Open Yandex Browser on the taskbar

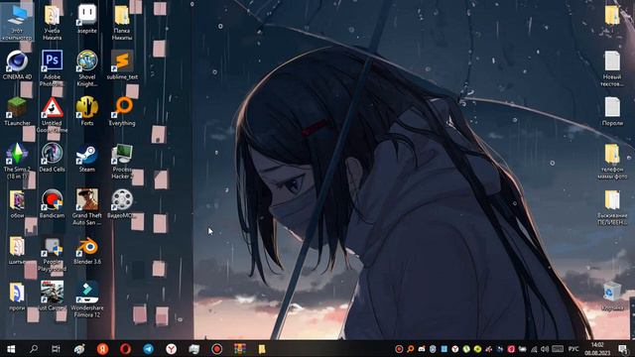[x=171, y=348]
